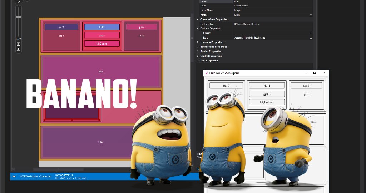Click the chevron-down button above zoom slider
Screen dimensions: 366x193
pos(19,2)
